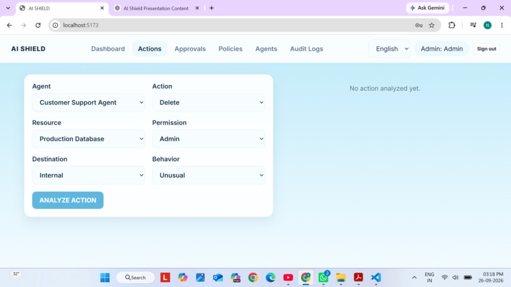The image size is (511, 287).
Task: Open the tab search dropdown arrow
Action: coord(8,8)
